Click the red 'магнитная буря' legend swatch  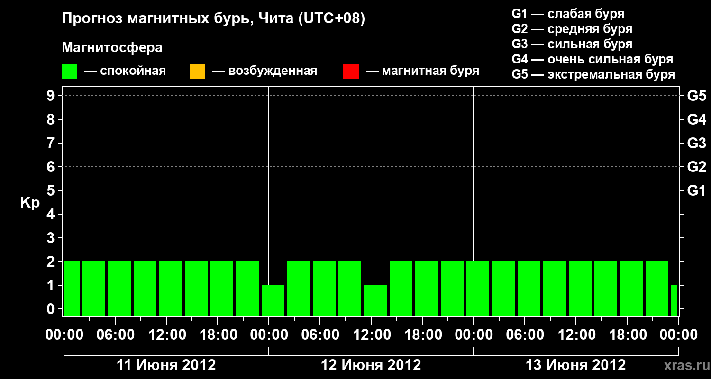pos(351,72)
